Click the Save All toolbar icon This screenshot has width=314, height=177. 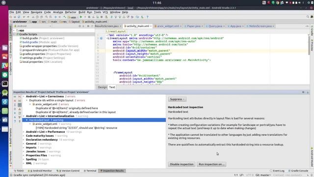point(15,17)
